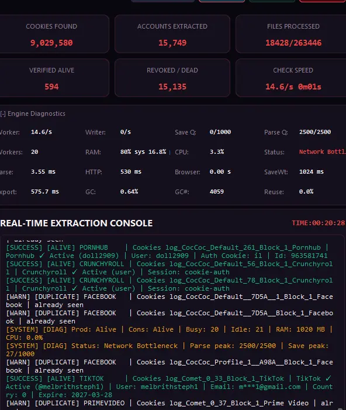346x410 pixels.
Task: Click the Workers value 20
Action: [34, 152]
